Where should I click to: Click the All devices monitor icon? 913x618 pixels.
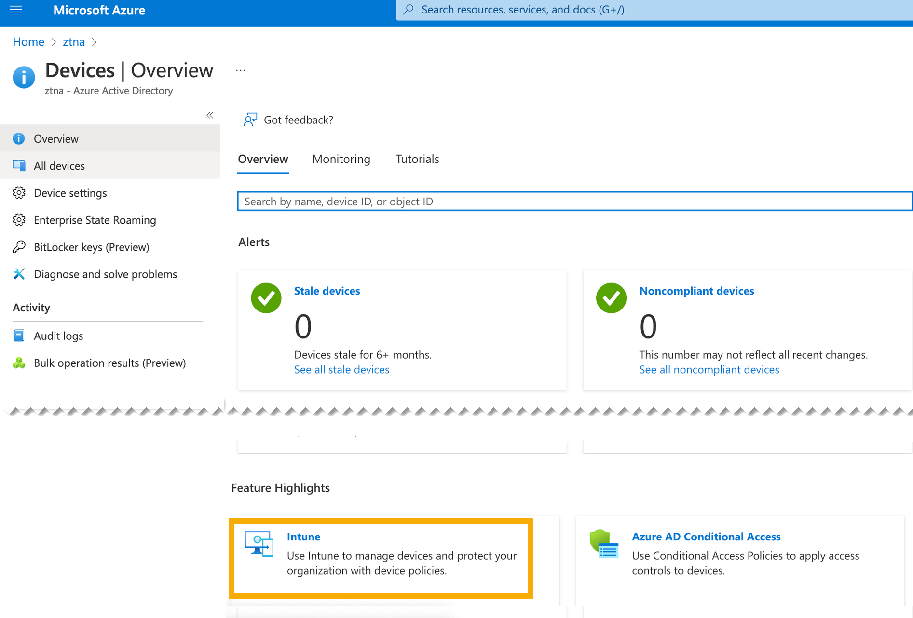coord(19,165)
